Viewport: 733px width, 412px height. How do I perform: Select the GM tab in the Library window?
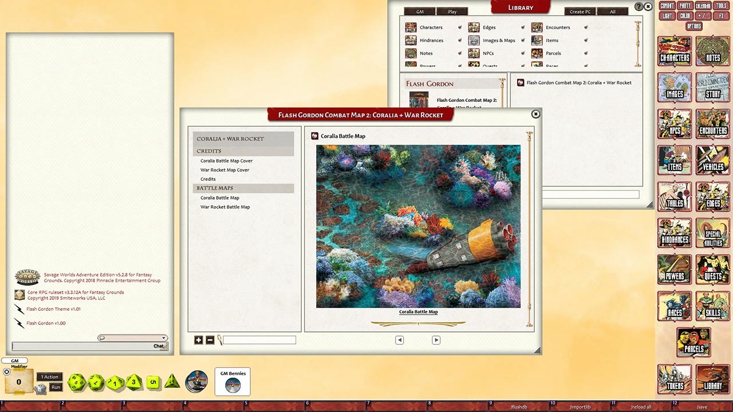419,11
